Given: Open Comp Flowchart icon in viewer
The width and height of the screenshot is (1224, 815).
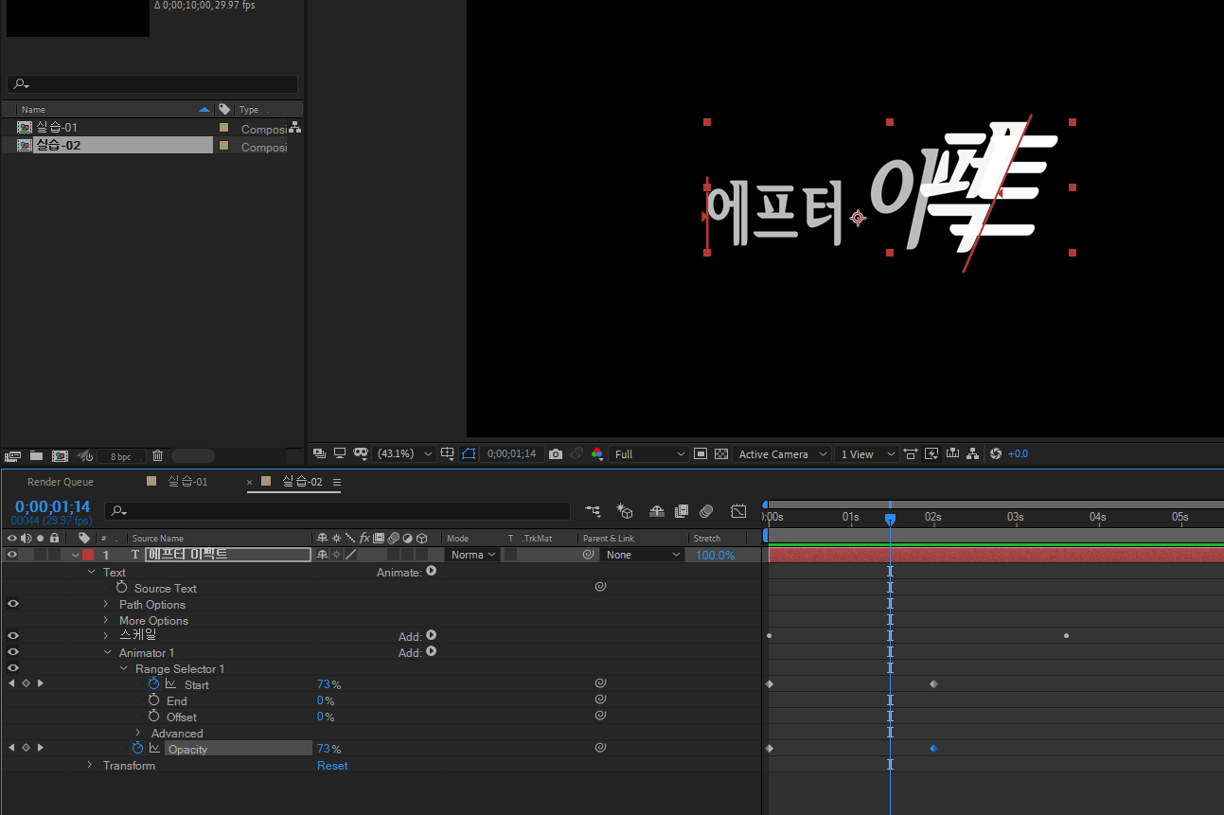Looking at the screenshot, I should 974,454.
